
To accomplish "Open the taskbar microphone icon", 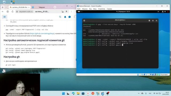I will (x=146, y=93).
